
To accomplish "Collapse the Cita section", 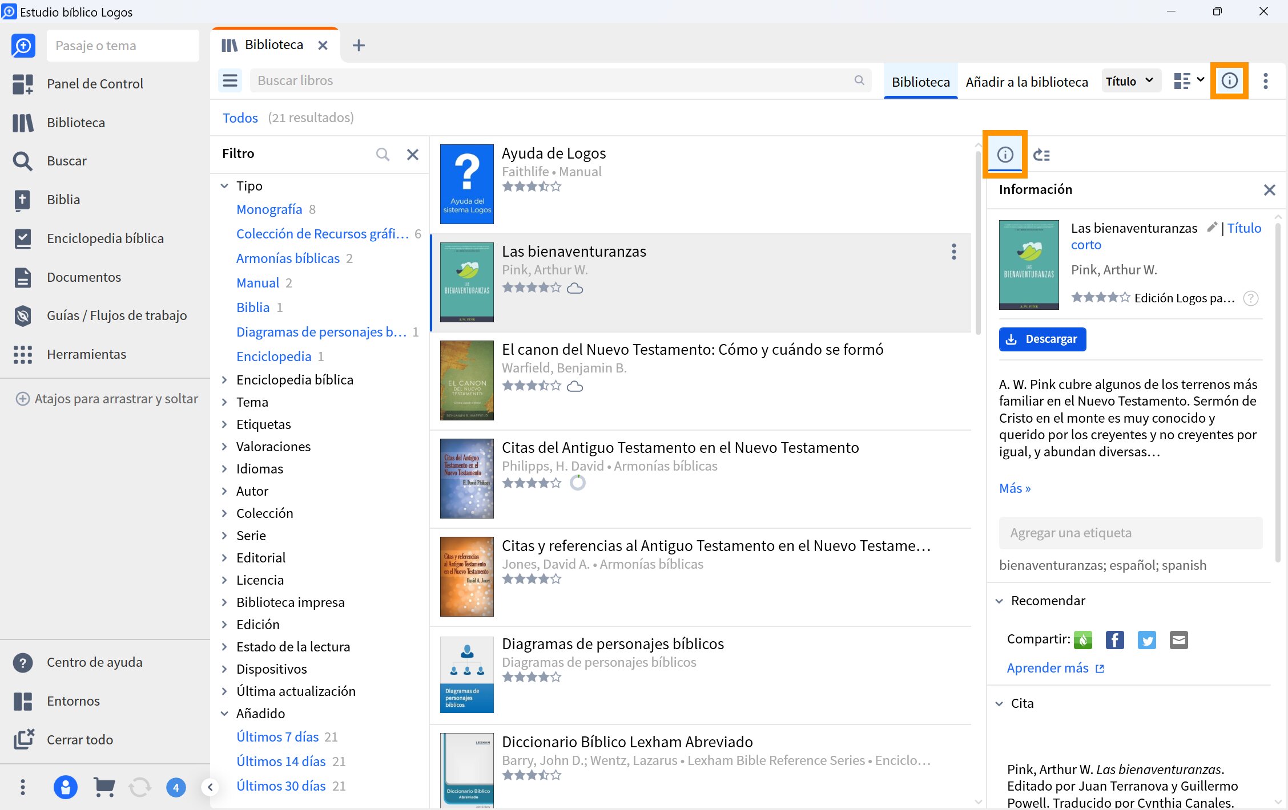I will [x=999, y=703].
